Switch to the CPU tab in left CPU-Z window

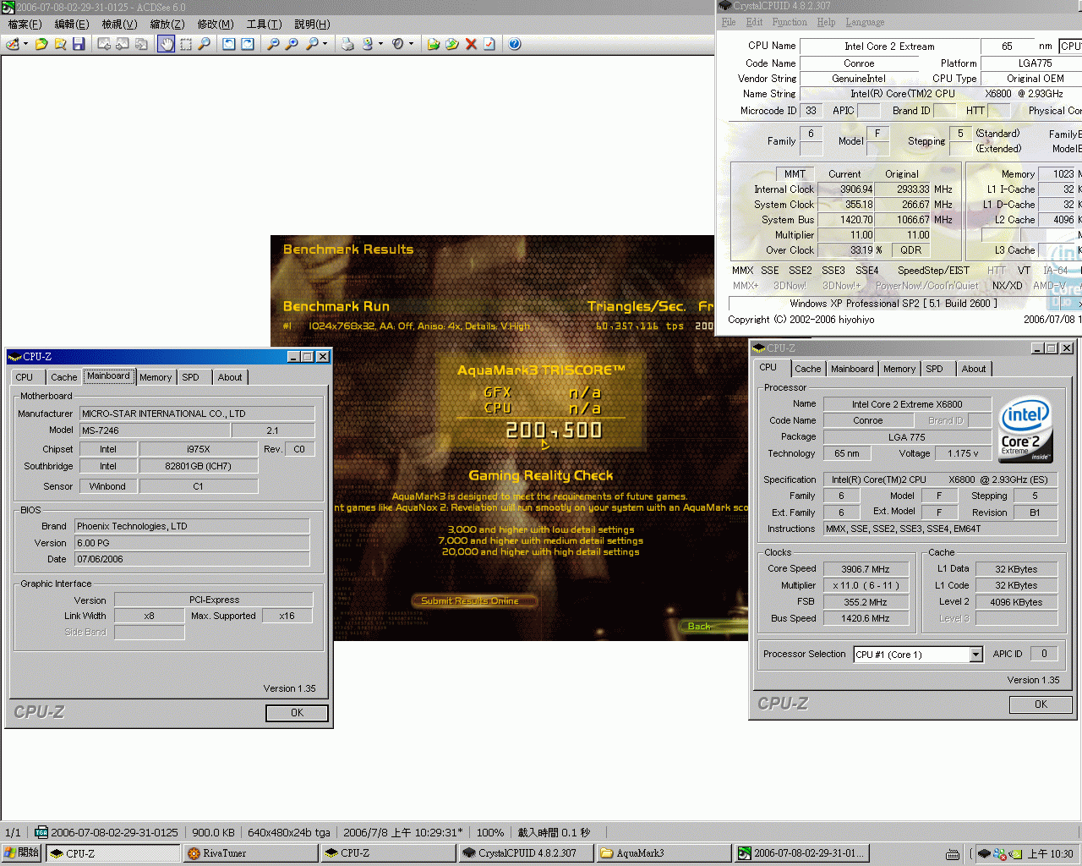(x=25, y=377)
